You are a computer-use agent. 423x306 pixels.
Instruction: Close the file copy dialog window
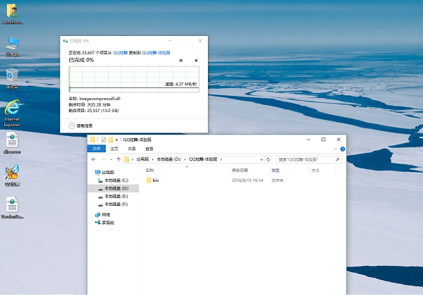tap(200, 41)
